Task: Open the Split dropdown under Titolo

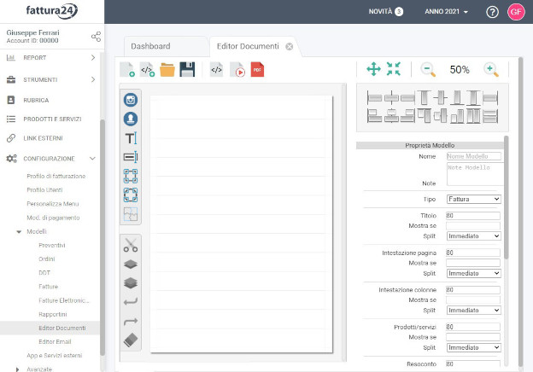Action: [x=473, y=235]
